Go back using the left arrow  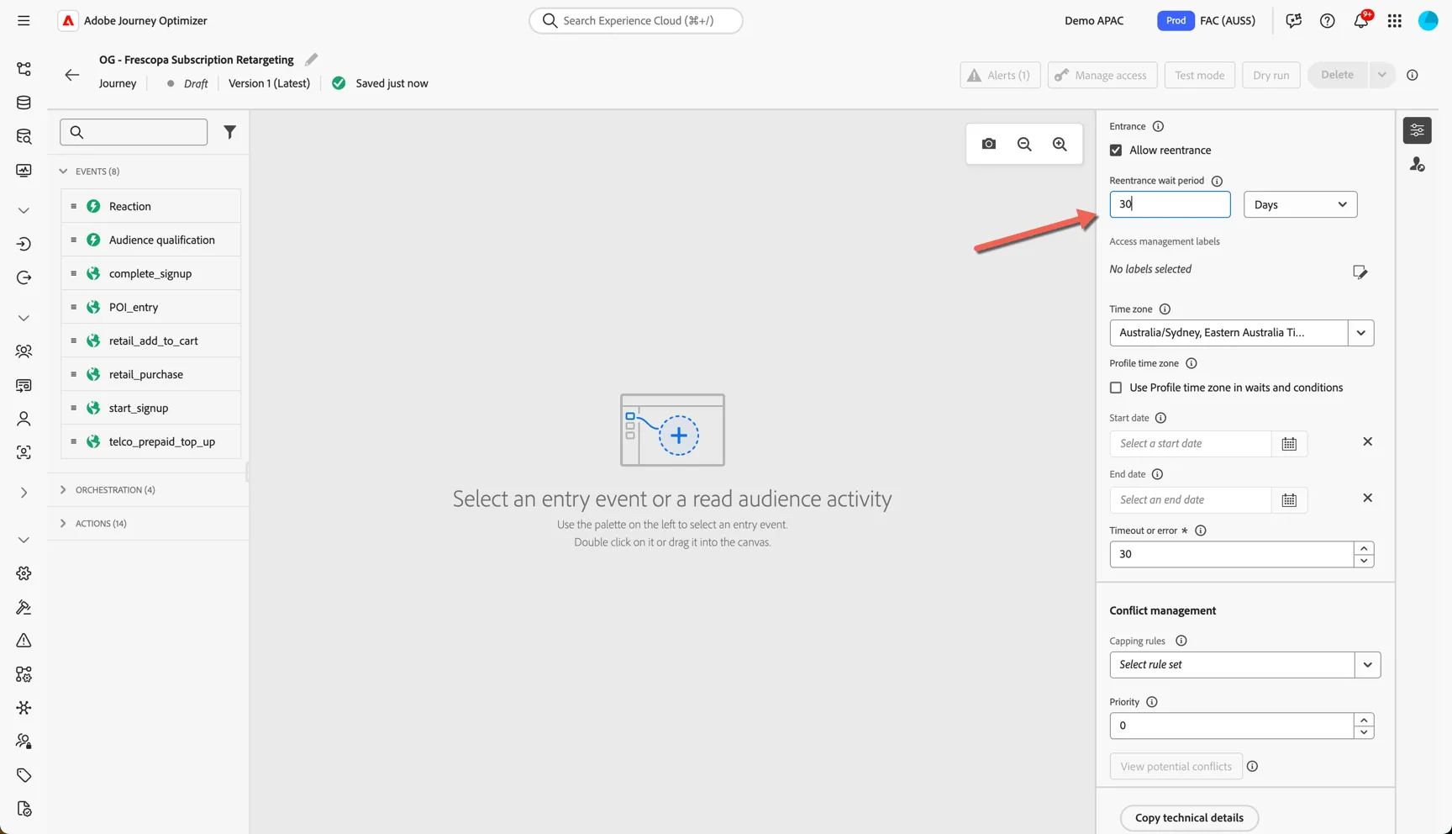pos(72,75)
